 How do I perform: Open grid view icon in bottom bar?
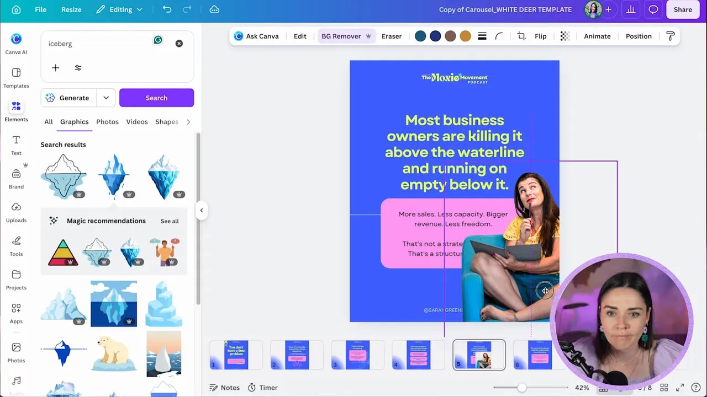pos(664,388)
